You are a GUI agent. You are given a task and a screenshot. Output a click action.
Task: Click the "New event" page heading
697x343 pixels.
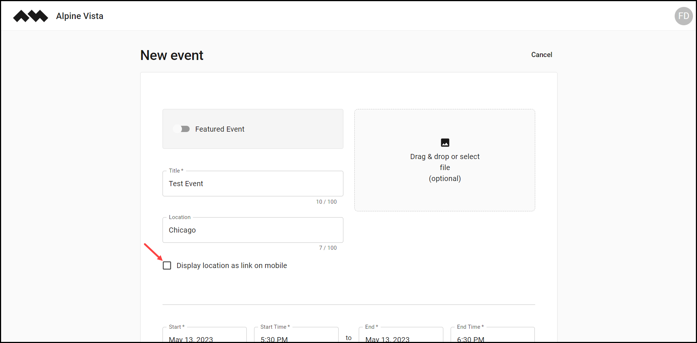pos(171,55)
